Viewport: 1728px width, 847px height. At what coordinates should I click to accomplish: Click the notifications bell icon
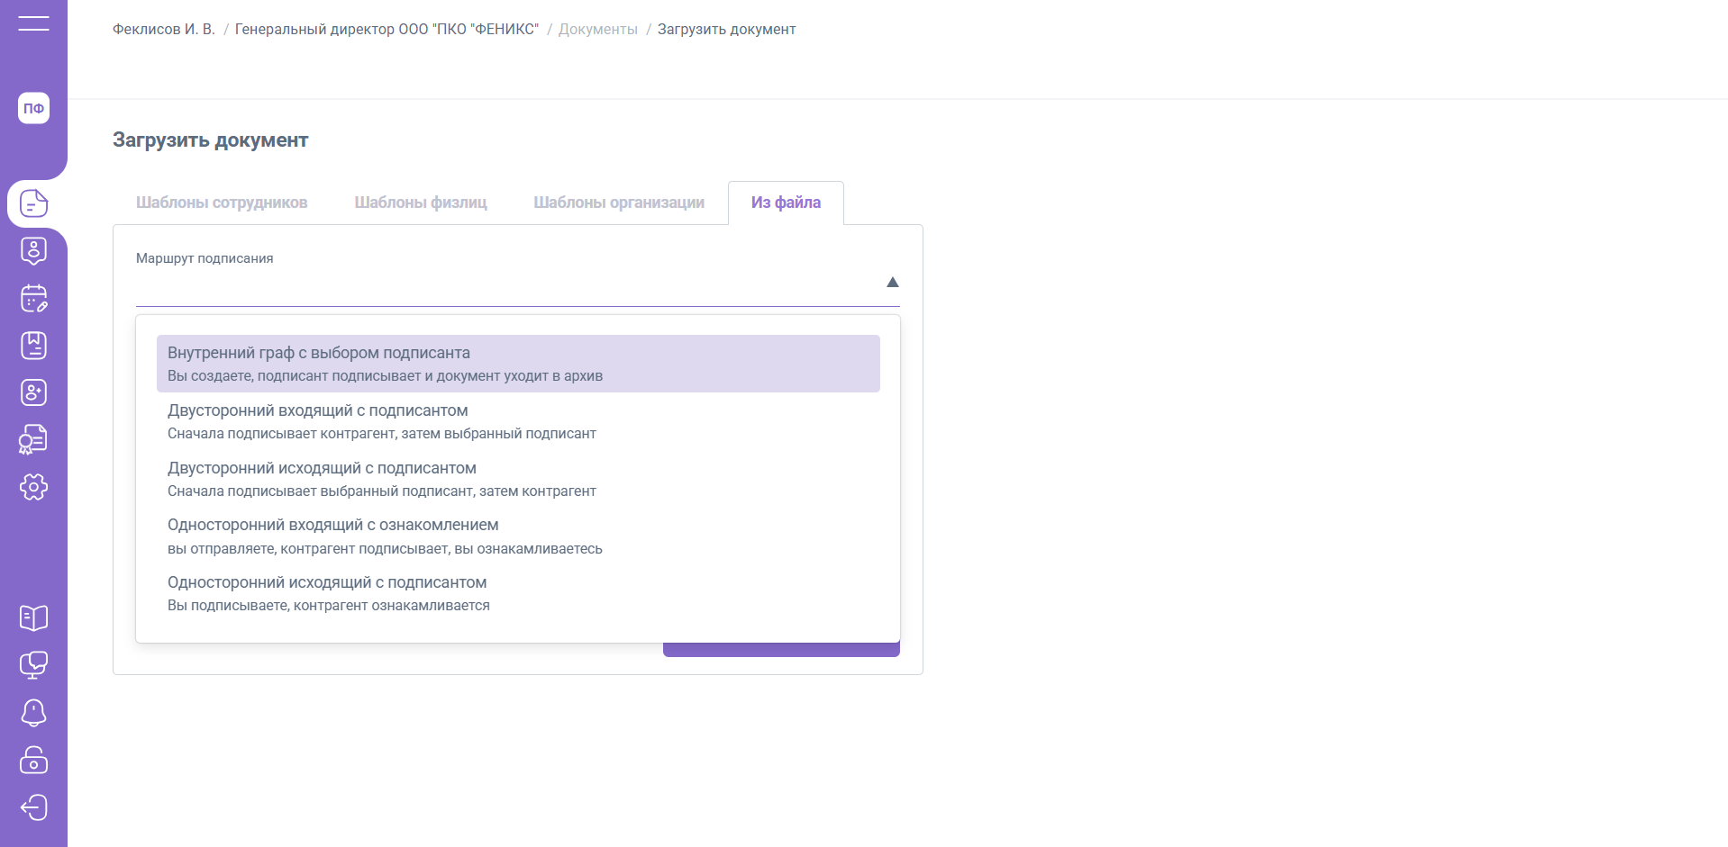click(33, 712)
